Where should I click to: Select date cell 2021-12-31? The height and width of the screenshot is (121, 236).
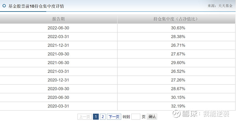58,45
